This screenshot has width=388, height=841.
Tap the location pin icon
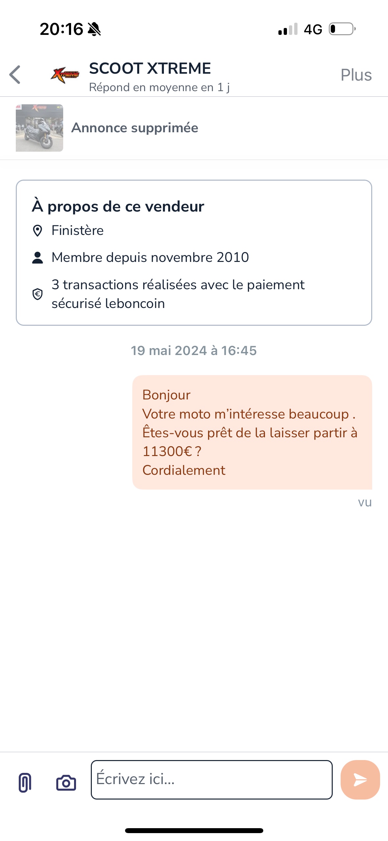38,231
